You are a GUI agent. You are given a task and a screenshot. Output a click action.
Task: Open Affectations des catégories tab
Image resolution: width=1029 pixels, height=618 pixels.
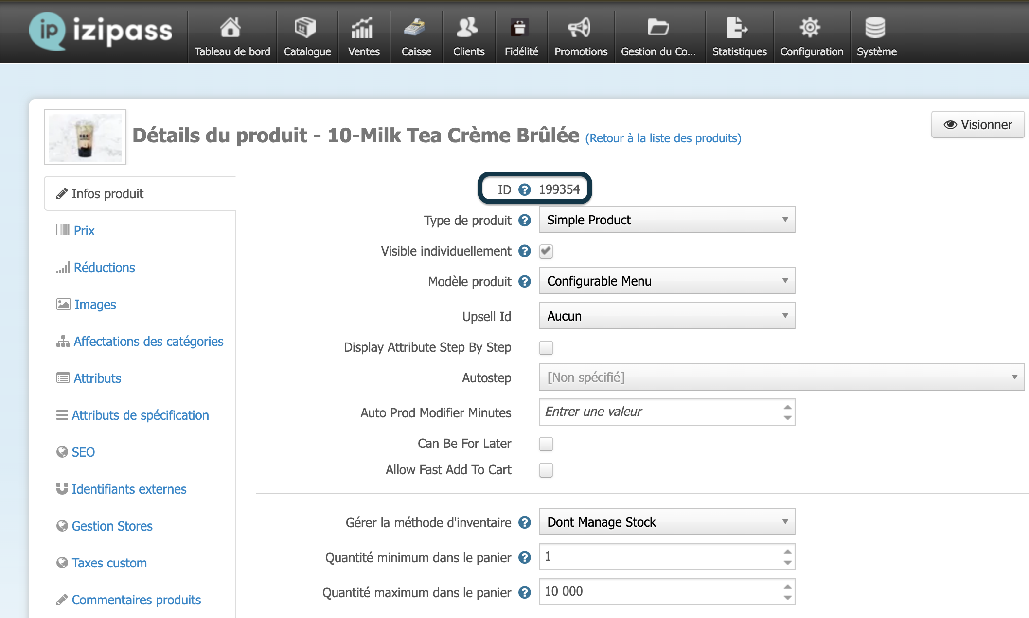tap(148, 342)
